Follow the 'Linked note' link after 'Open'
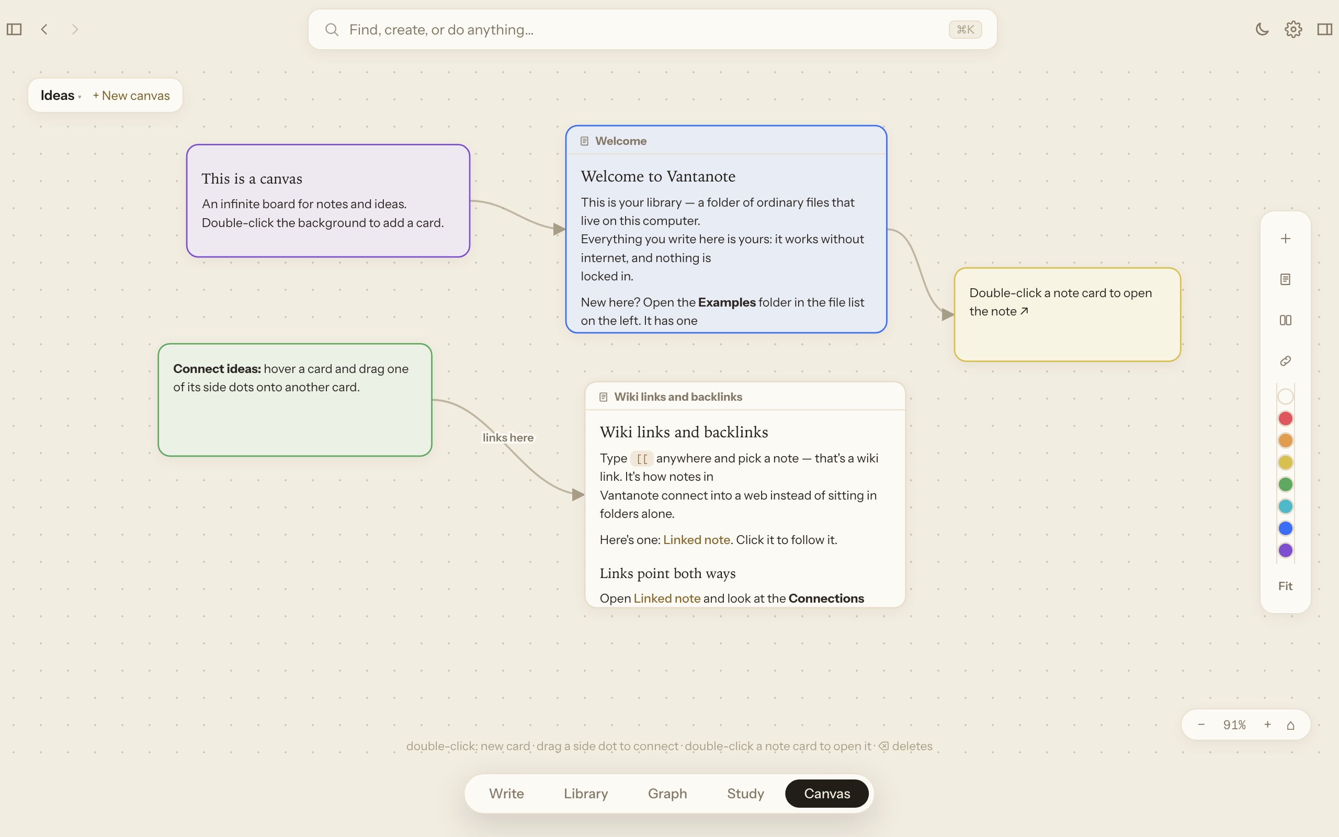Viewport: 1339px width, 837px height. [667, 598]
